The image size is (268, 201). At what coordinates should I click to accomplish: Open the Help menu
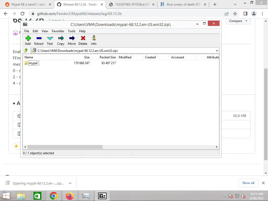tap(82, 31)
